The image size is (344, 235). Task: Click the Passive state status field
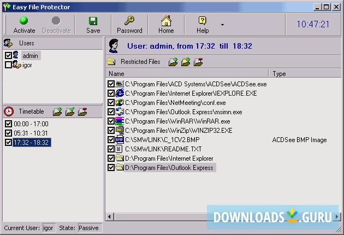tap(90, 228)
